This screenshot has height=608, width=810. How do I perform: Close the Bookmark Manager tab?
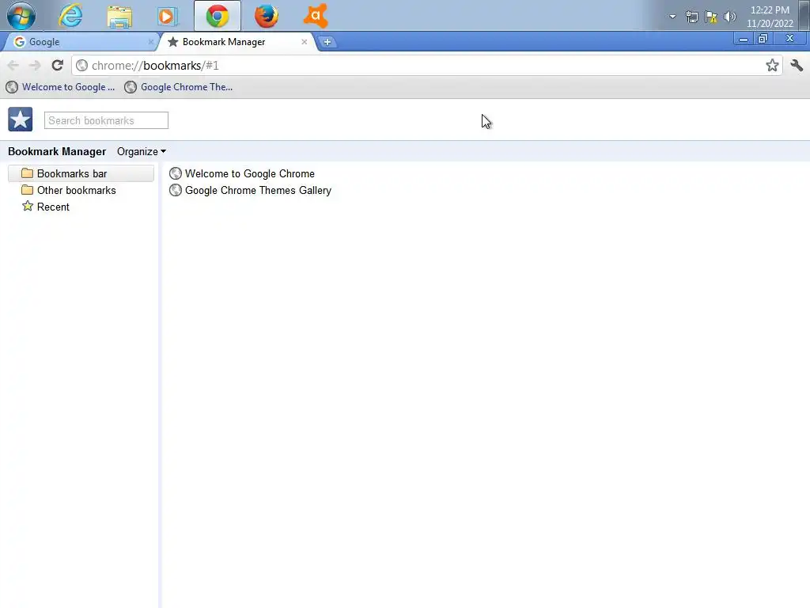(x=305, y=42)
